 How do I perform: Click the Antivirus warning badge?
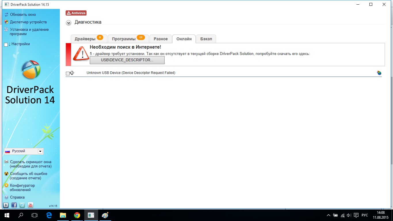(x=76, y=13)
